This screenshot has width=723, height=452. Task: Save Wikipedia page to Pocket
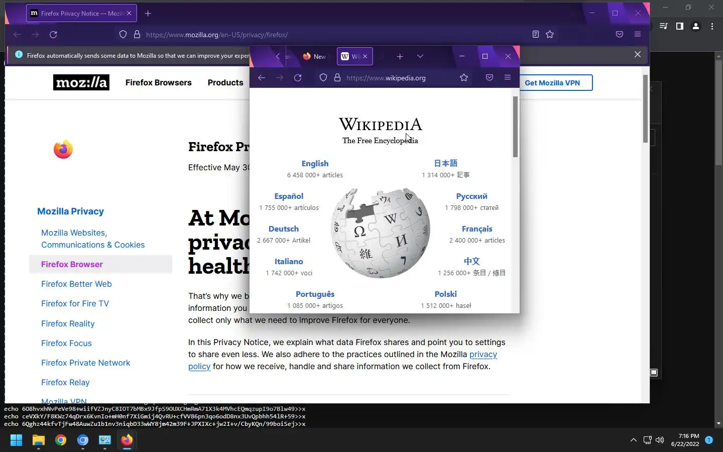click(490, 78)
